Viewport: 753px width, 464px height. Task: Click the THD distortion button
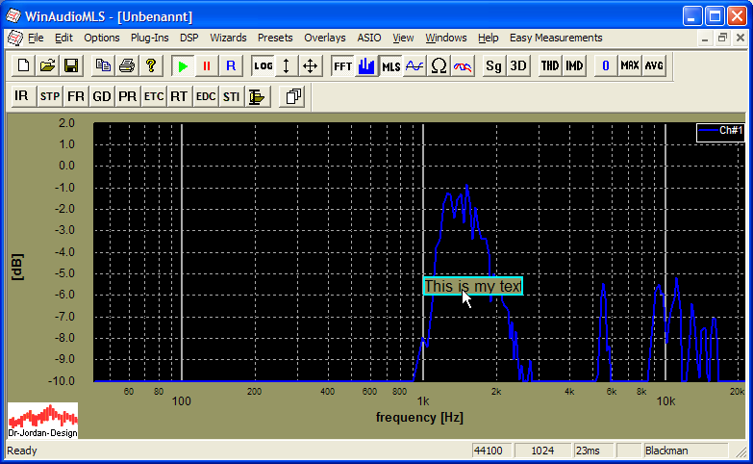tap(549, 65)
